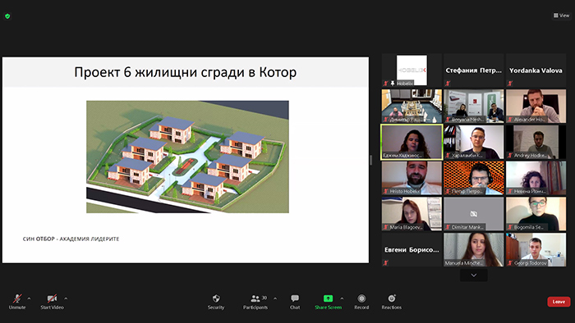Select Bogomila Se... video tile
575x323 pixels.
(x=536, y=214)
